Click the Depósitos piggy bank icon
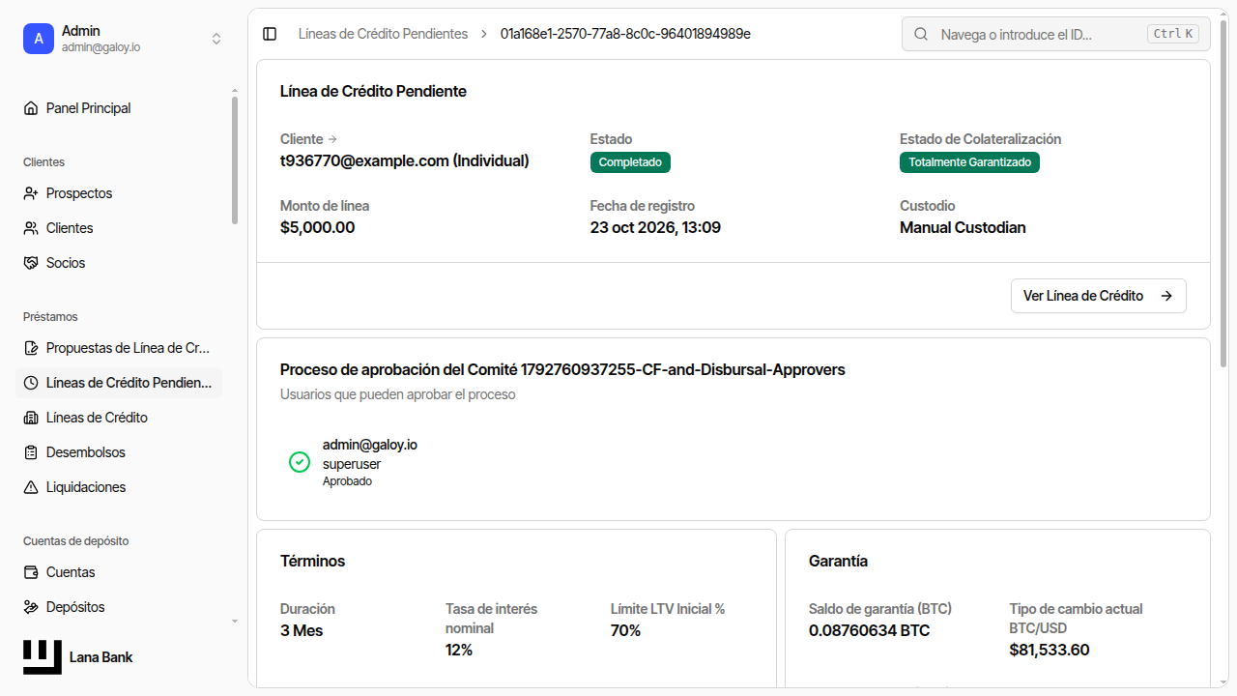Image resolution: width=1237 pixels, height=696 pixels. pos(31,607)
